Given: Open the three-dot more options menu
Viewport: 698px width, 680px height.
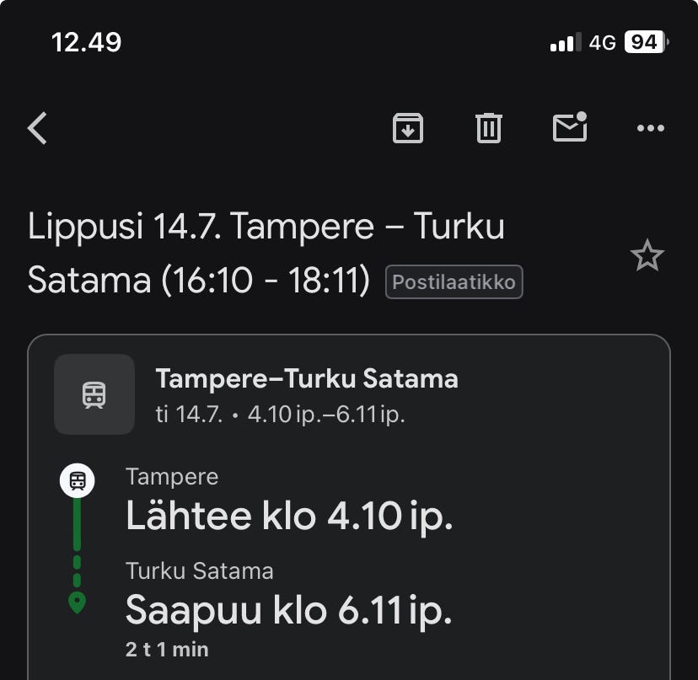Looking at the screenshot, I should 650,128.
